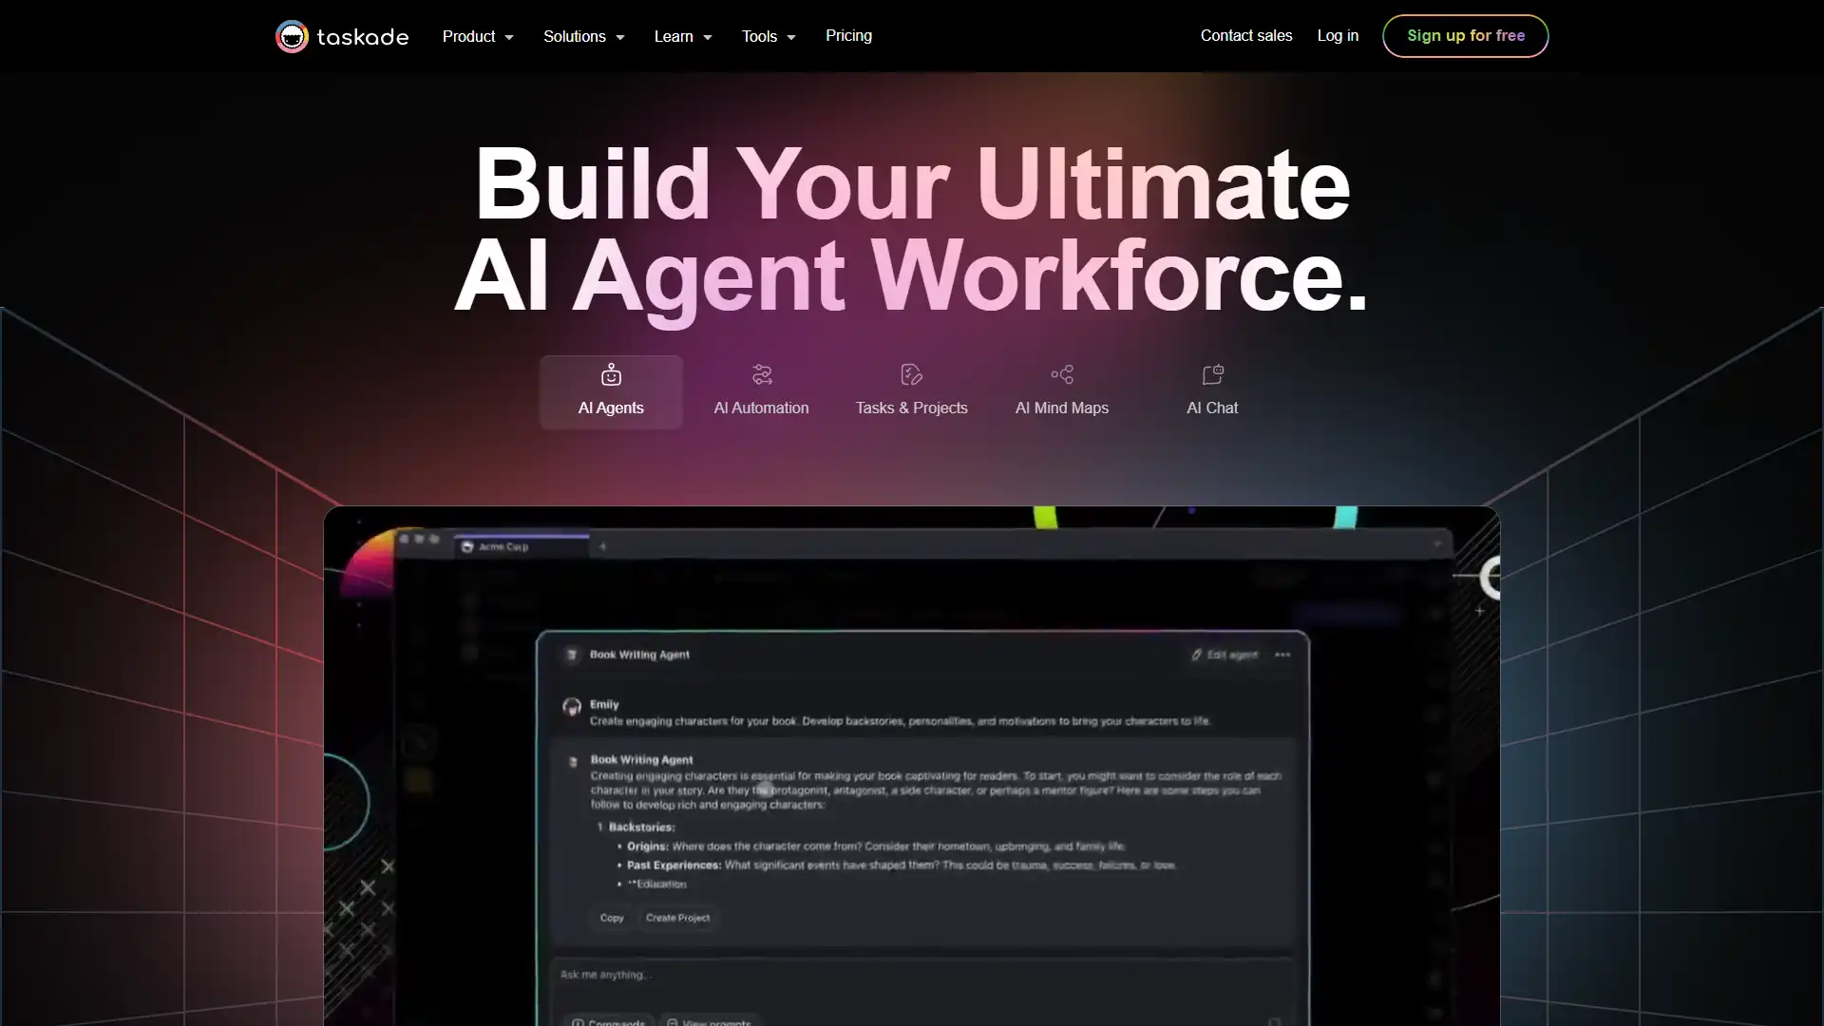Click the Sign up for free button
Image resolution: width=1824 pixels, height=1026 pixels.
(1465, 34)
